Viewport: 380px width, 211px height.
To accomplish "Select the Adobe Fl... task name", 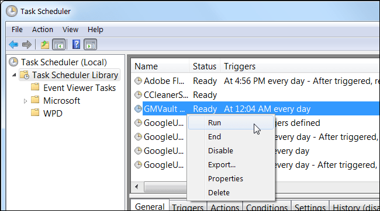I will 164,80.
